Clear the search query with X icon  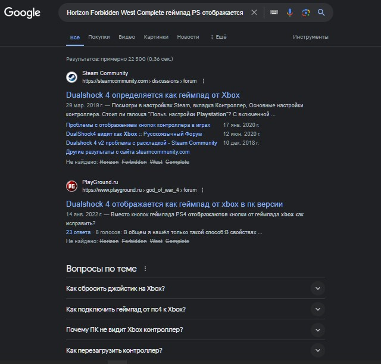click(254, 12)
